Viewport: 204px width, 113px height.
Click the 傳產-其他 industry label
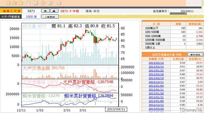[x=92, y=11]
